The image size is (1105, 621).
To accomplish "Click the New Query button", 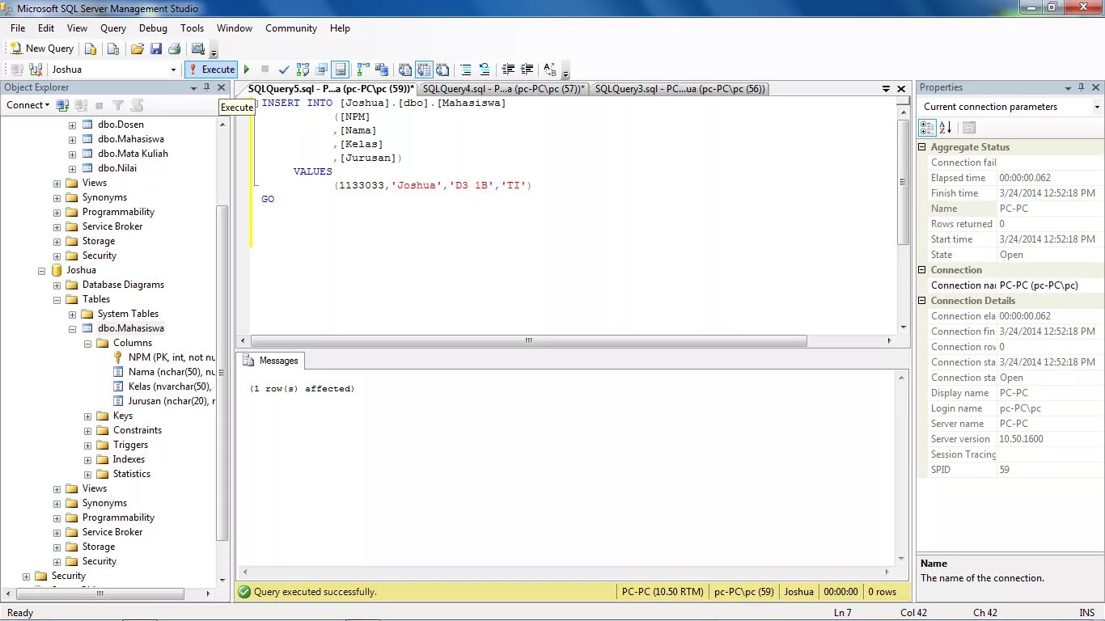I will tap(42, 49).
